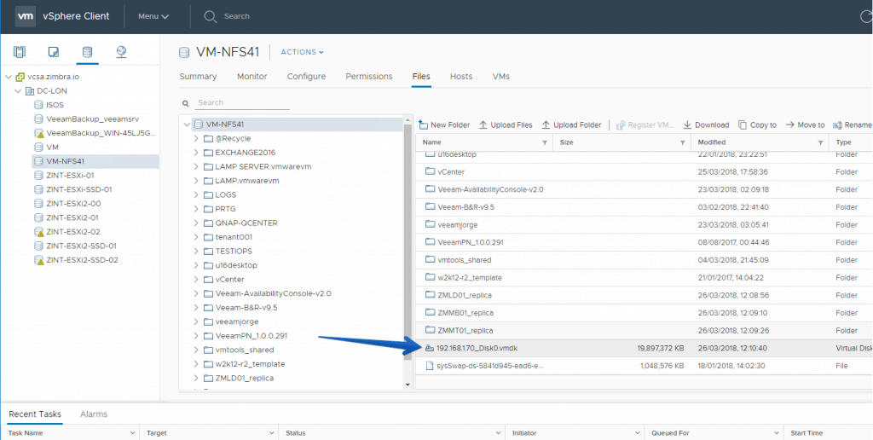Click folder tree scrollbar down arrow
This screenshot has width=873, height=440.
coord(408,385)
